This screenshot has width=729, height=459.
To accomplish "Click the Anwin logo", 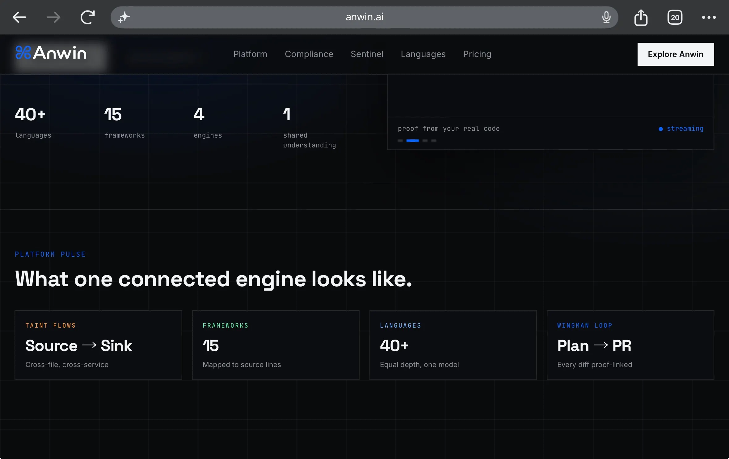I will pyautogui.click(x=51, y=53).
